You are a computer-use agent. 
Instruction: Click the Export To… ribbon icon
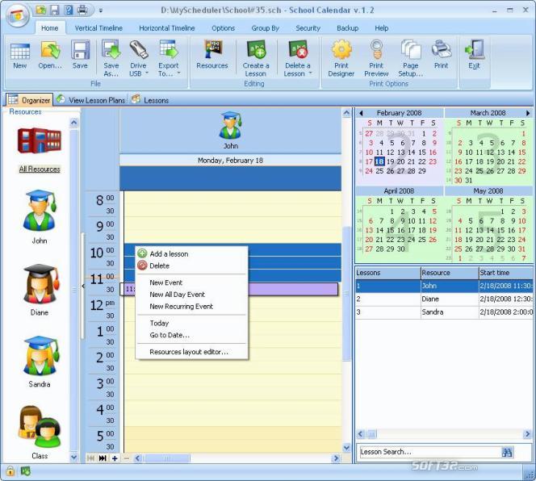[x=168, y=50]
